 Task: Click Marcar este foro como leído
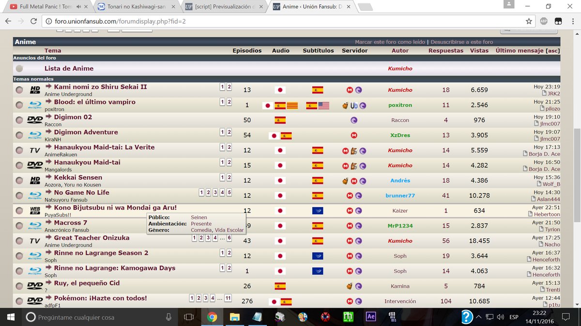click(390, 42)
